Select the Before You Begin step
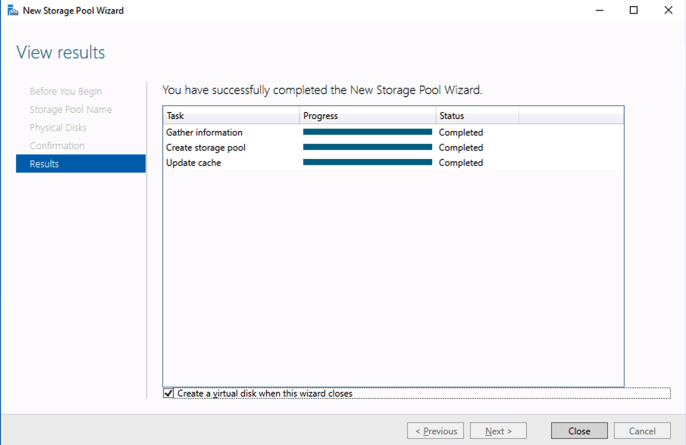The image size is (686, 445). (x=65, y=91)
